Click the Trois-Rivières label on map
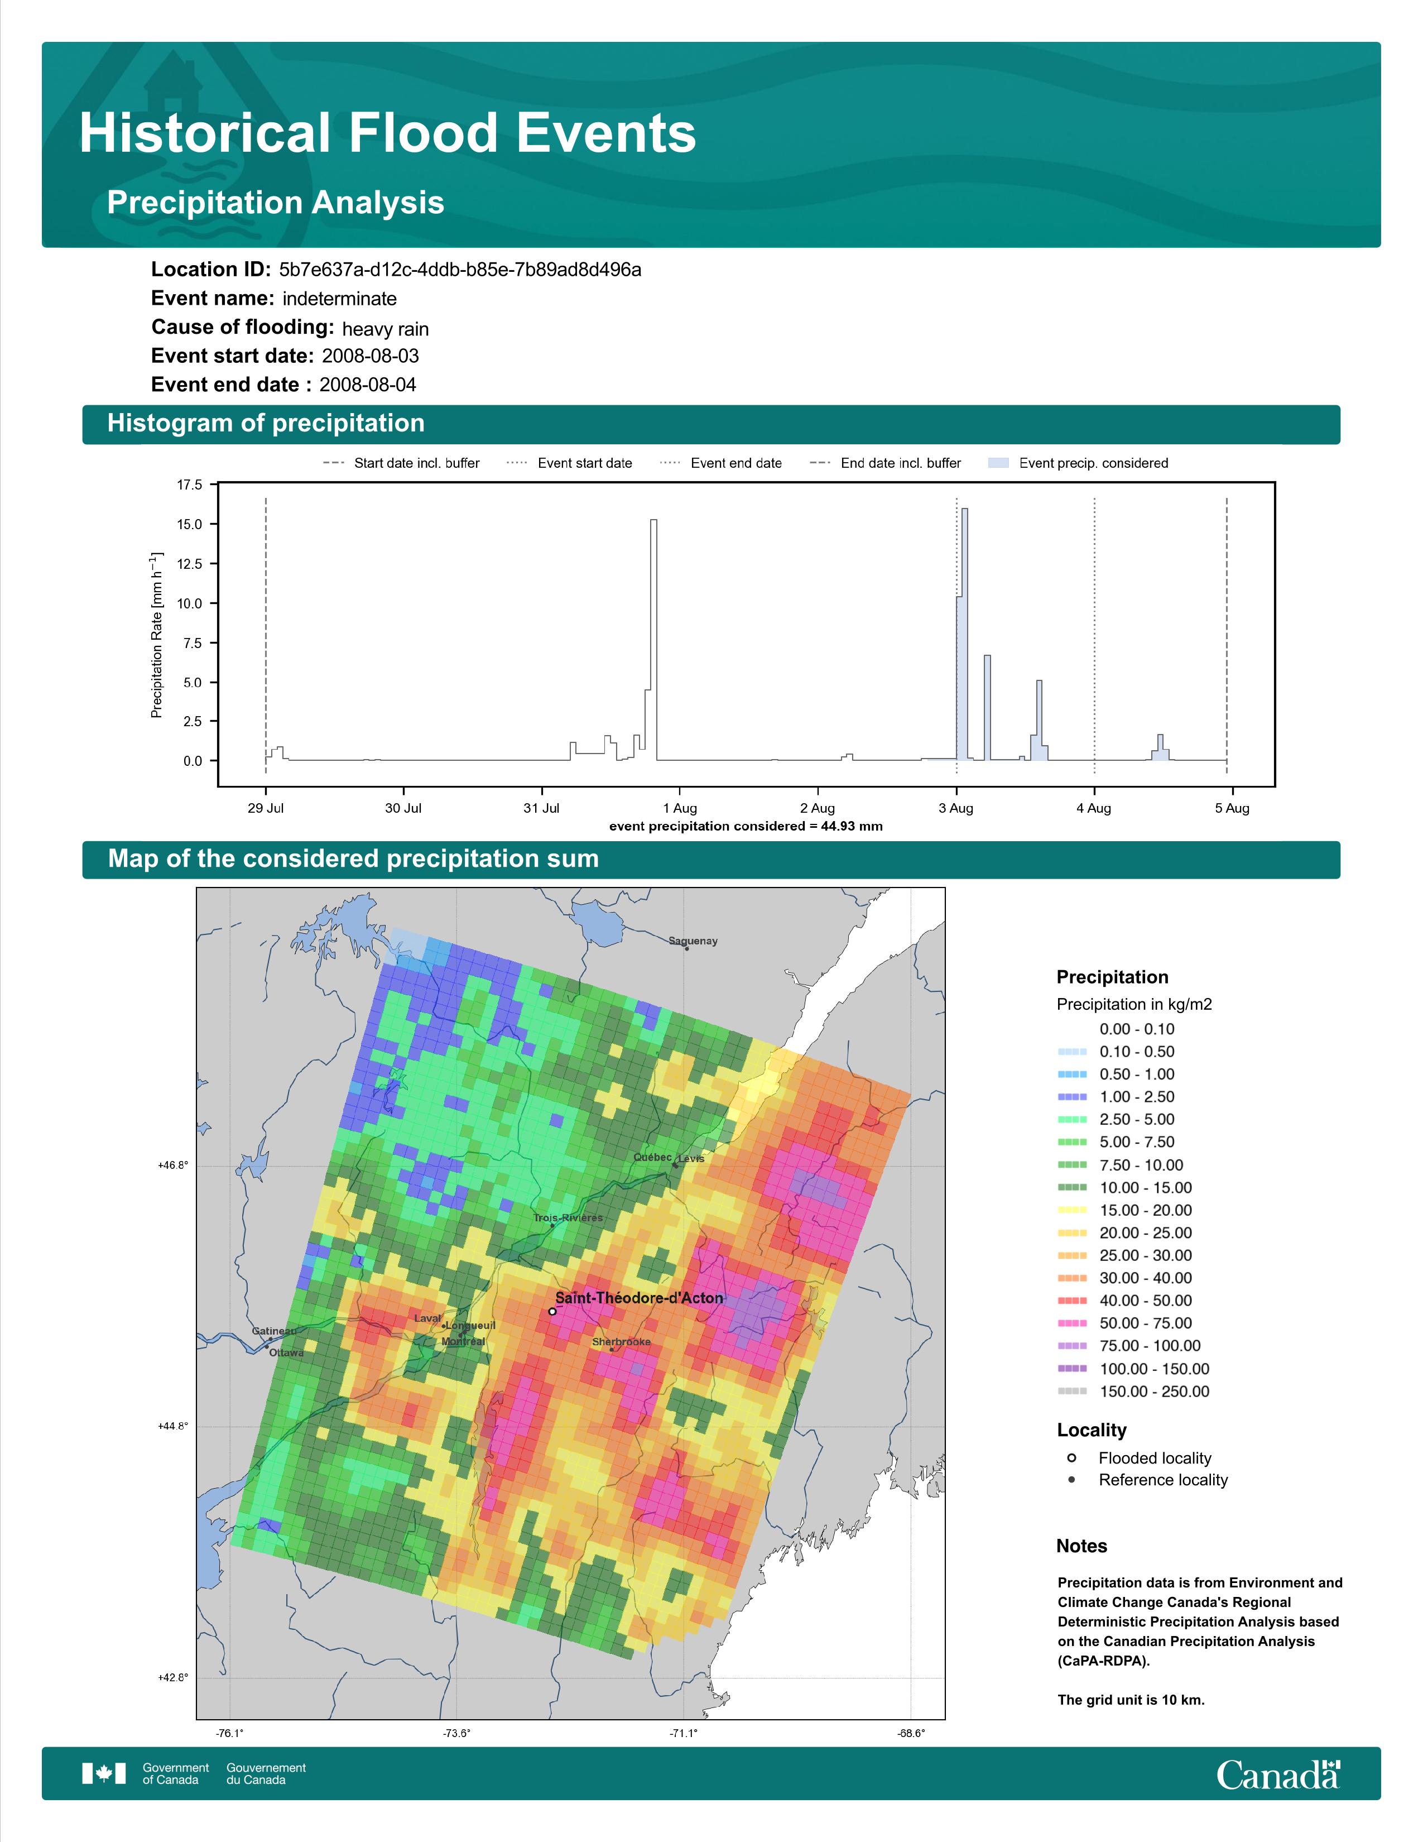The image size is (1423, 1842). tap(568, 1218)
